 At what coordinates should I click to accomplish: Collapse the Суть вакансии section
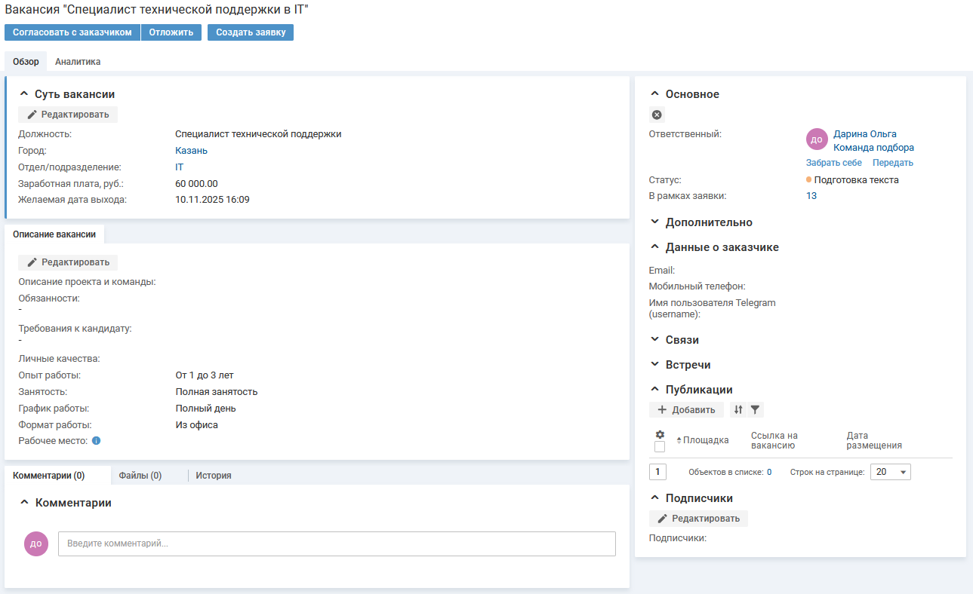tap(24, 94)
